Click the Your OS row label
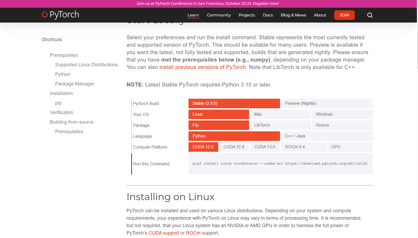Viewport: 418px width, 238px height. pos(141,114)
